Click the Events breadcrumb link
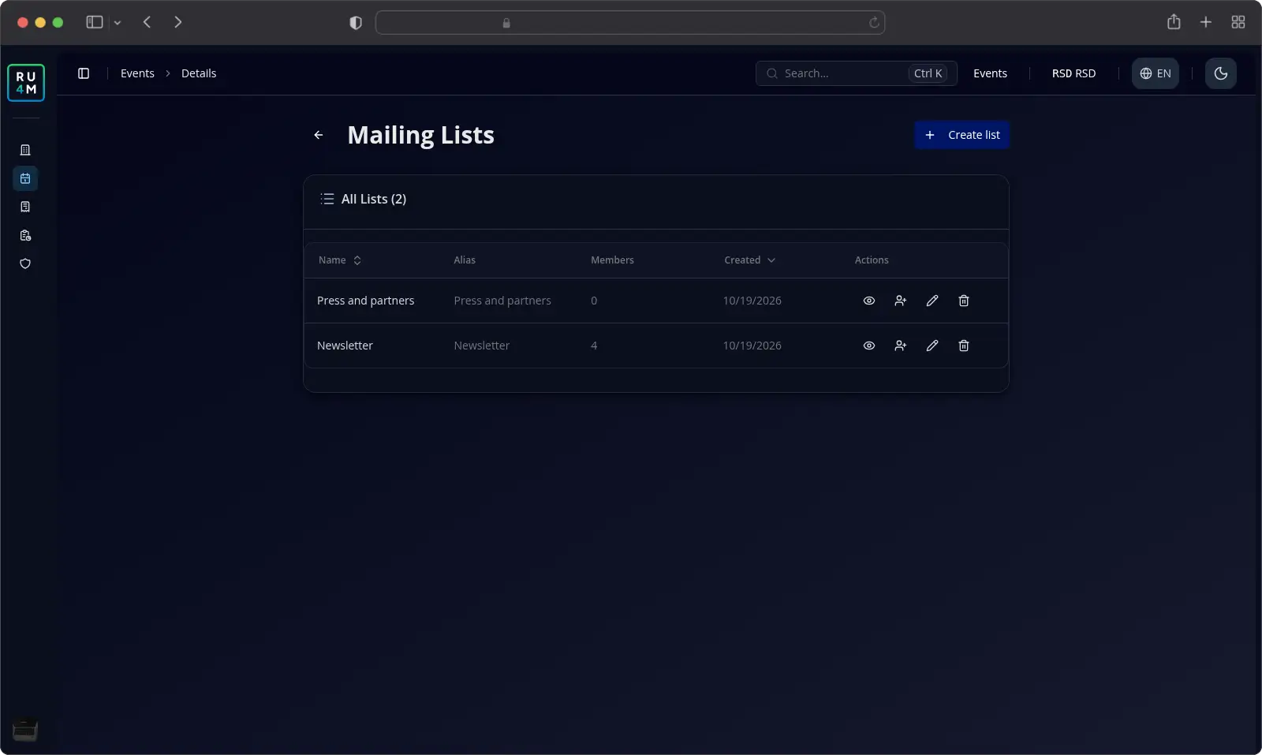This screenshot has height=755, width=1262. 137,73
